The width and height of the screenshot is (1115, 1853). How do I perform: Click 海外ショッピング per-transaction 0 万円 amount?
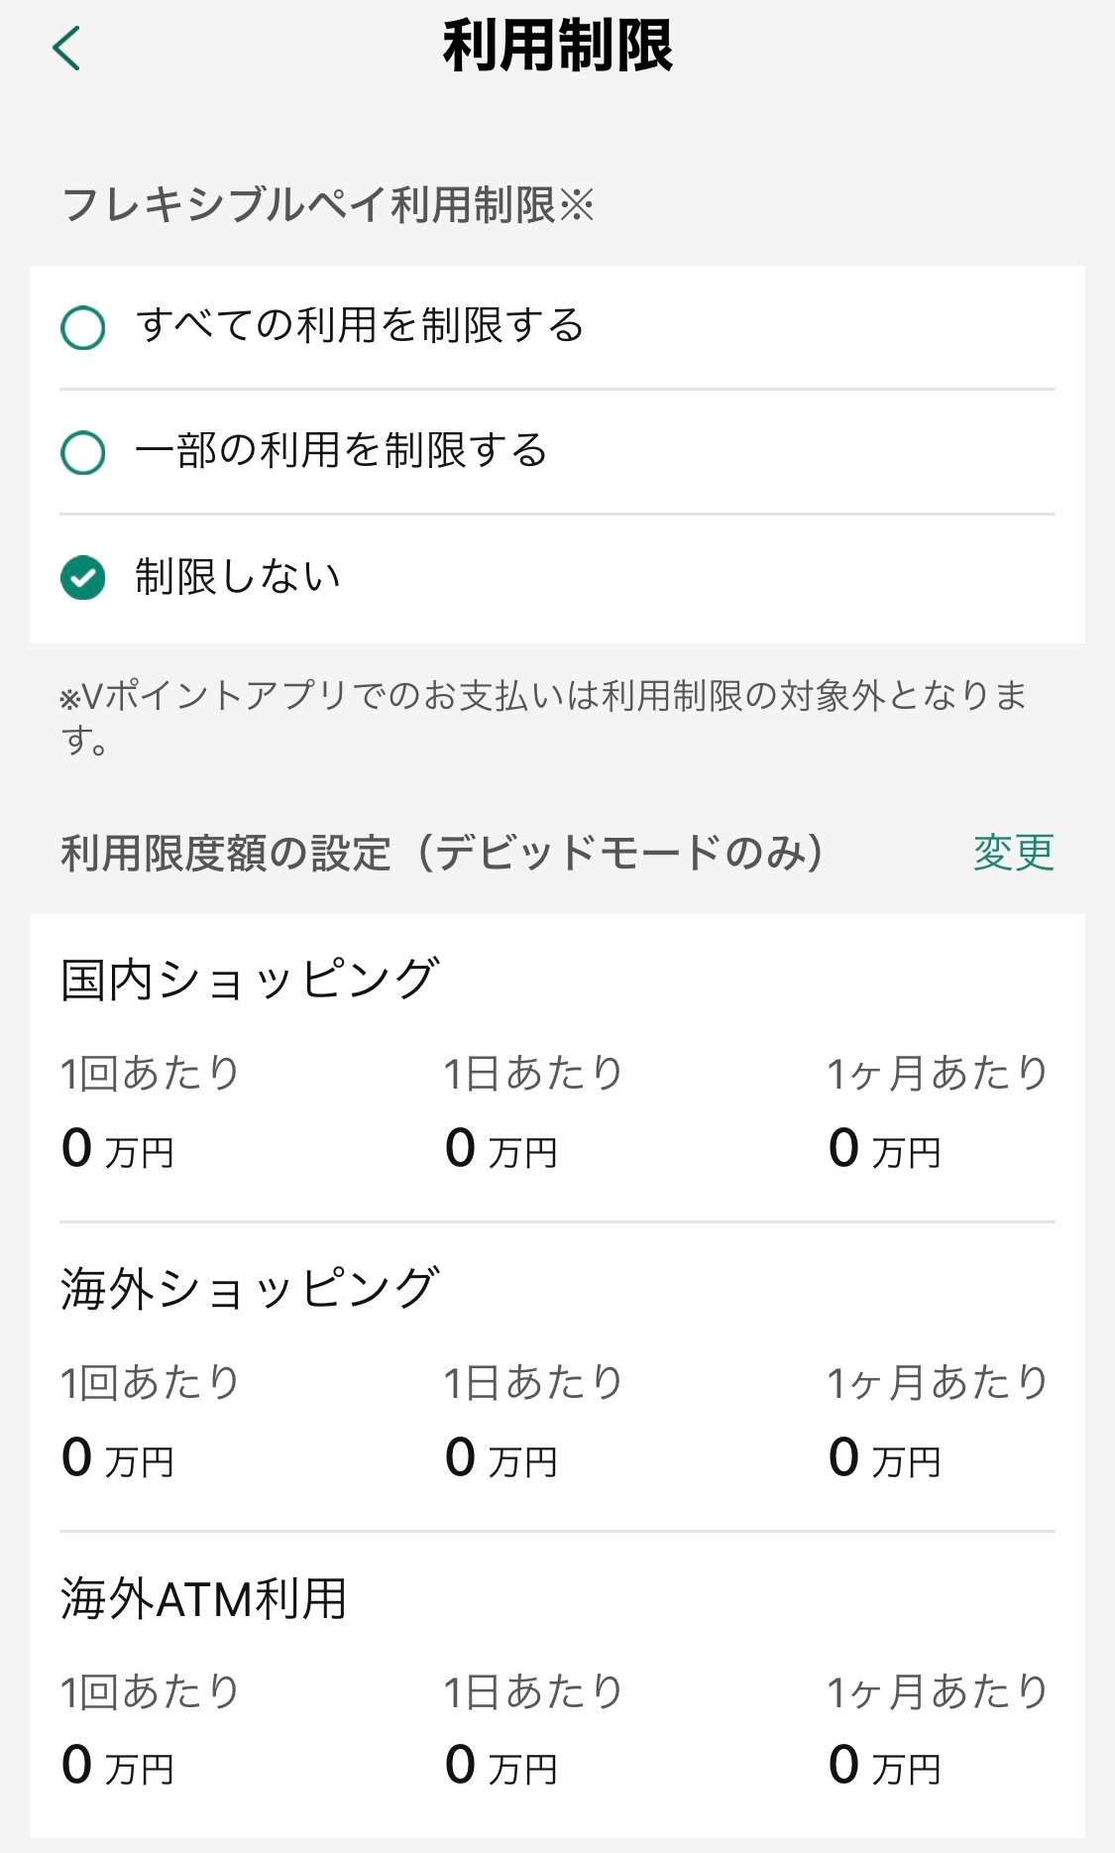tap(118, 1458)
